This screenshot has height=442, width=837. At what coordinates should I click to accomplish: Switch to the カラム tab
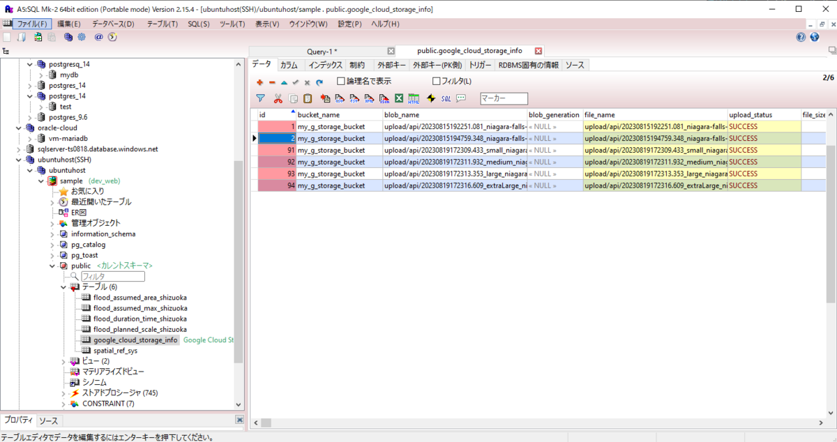(289, 64)
